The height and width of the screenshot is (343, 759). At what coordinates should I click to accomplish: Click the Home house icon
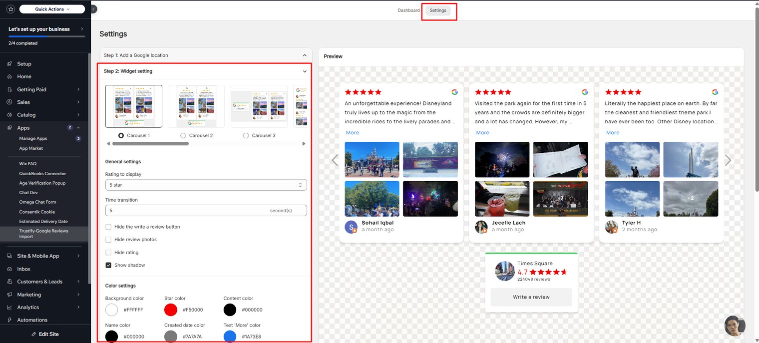click(x=10, y=76)
